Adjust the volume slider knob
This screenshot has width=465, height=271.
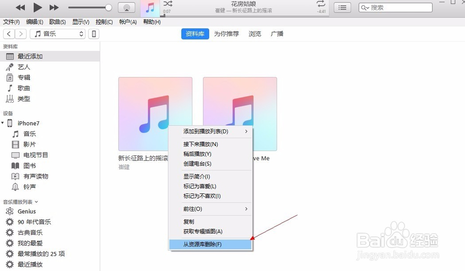(x=108, y=7)
